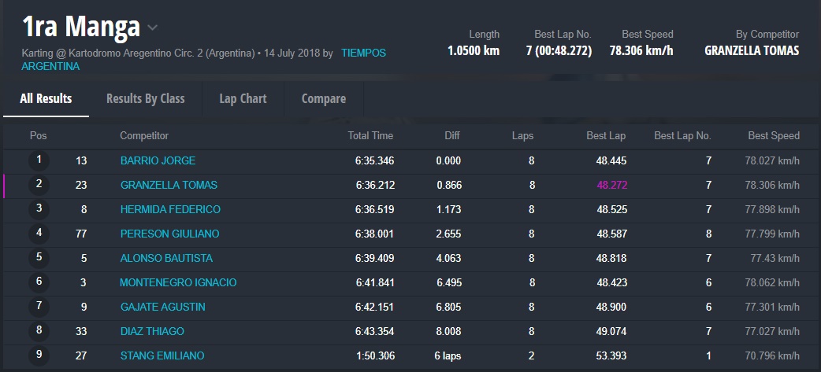Switch to the Results By Class tab
This screenshot has height=372, width=821.
pos(145,98)
